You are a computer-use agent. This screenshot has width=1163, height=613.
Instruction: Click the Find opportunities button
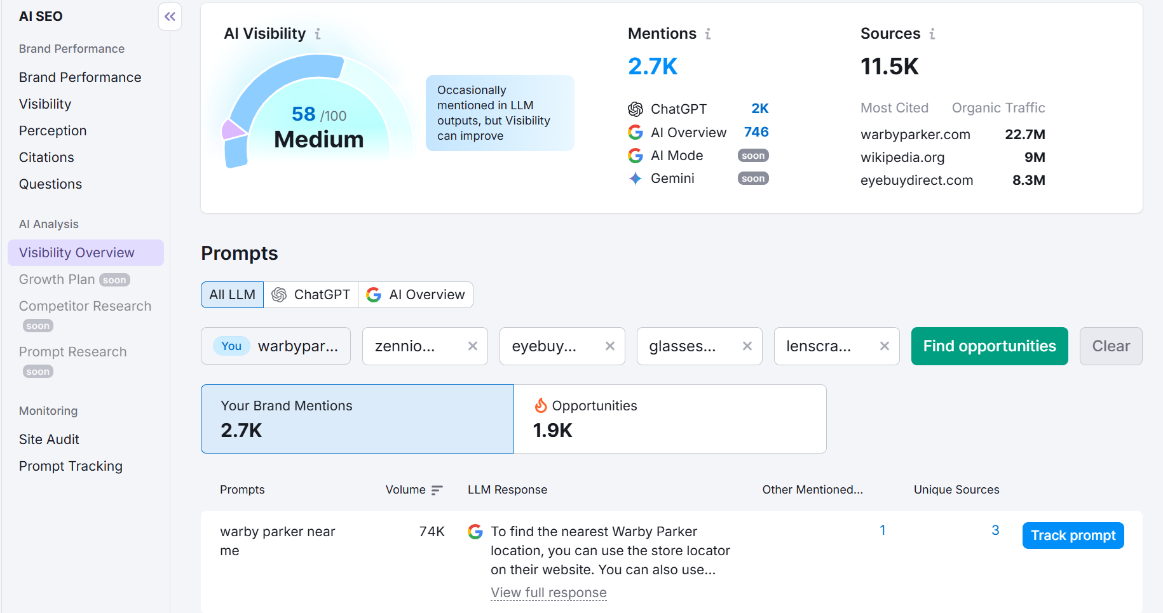pos(989,346)
